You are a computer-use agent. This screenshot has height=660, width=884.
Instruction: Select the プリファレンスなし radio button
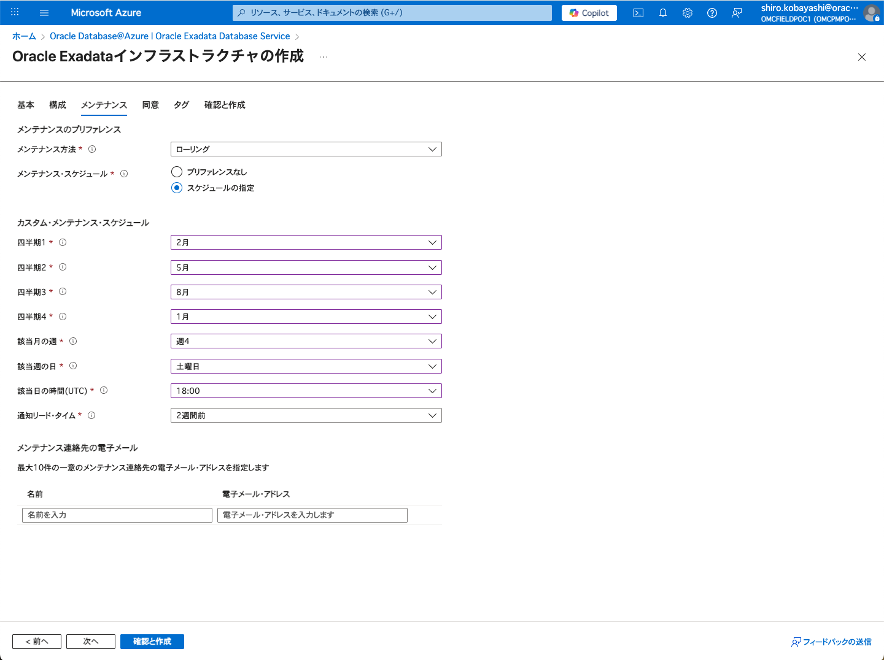click(177, 172)
